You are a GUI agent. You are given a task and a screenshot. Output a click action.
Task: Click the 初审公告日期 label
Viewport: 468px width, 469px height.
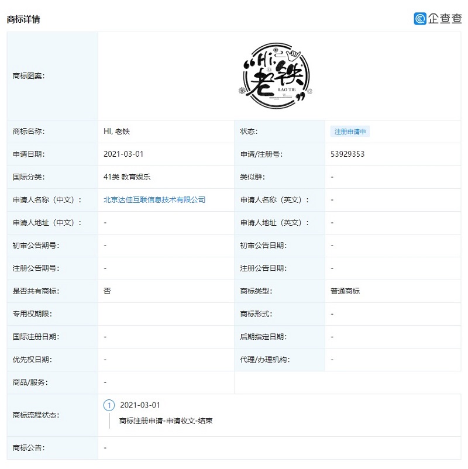pyautogui.click(x=264, y=246)
